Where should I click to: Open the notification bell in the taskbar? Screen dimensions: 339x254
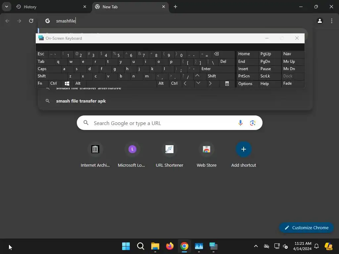pyautogui.click(x=316, y=246)
